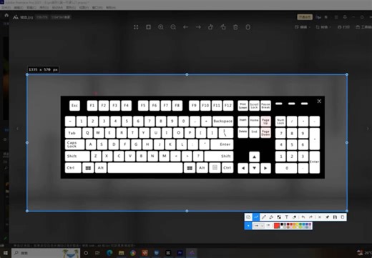Image resolution: width=372 pixels, height=258 pixels.
Task: Select the mosaic blur tool
Action: tap(279, 217)
